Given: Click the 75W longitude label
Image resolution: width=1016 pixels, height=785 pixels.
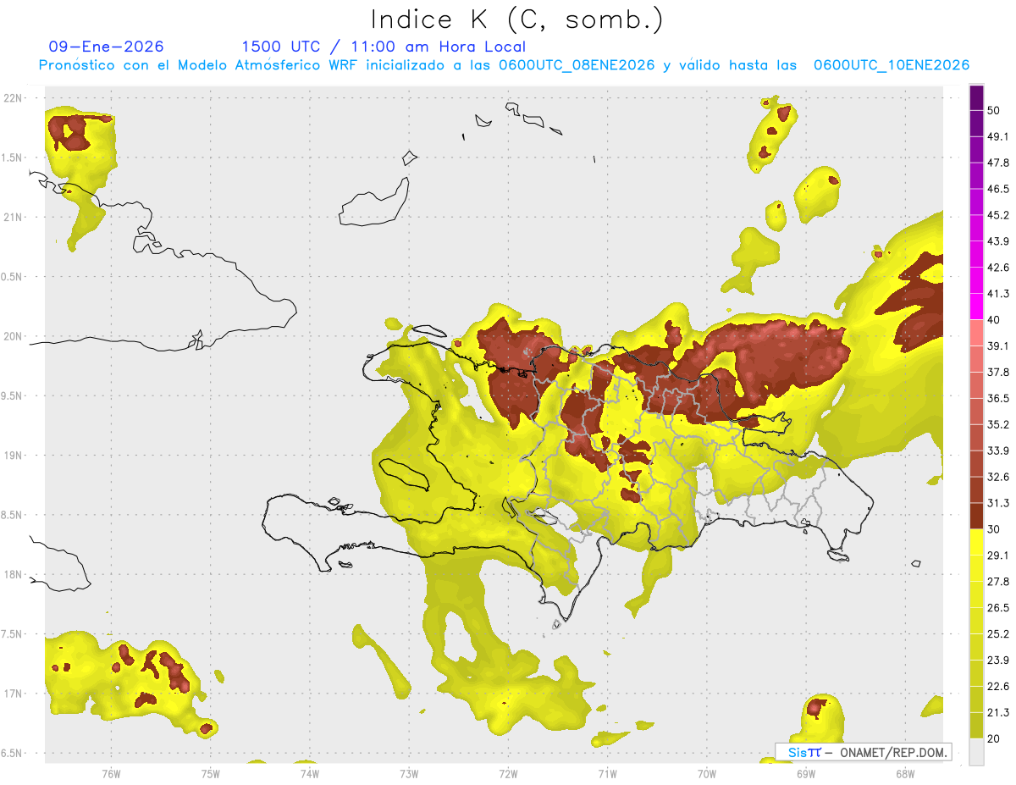Looking at the screenshot, I should [x=210, y=773].
